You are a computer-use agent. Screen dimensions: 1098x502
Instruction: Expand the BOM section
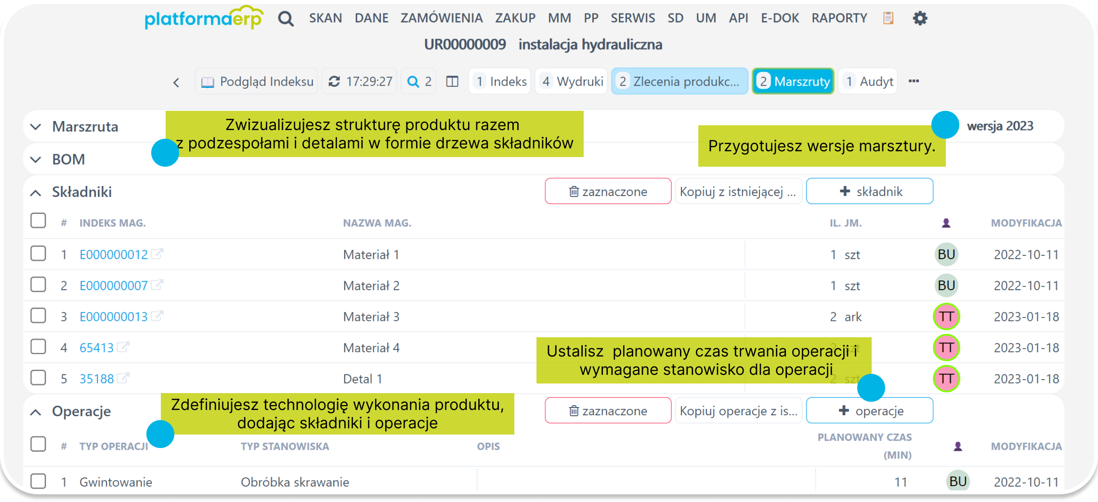[36, 159]
